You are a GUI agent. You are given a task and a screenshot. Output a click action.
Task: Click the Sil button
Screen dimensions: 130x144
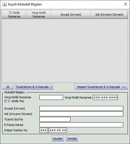[8, 87]
